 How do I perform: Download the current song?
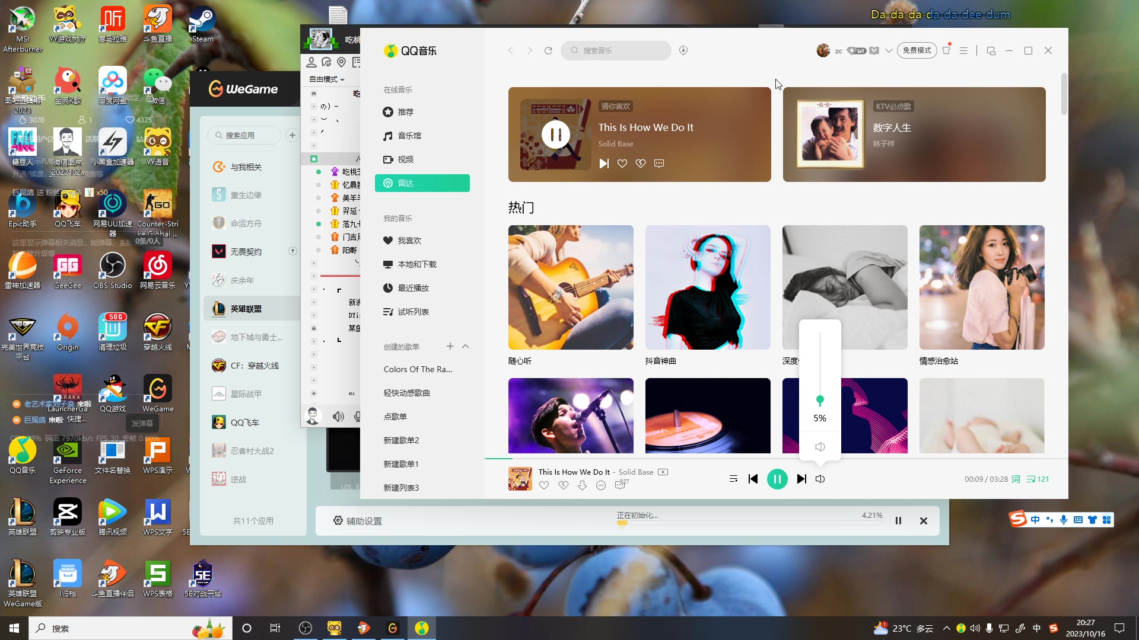pyautogui.click(x=583, y=485)
